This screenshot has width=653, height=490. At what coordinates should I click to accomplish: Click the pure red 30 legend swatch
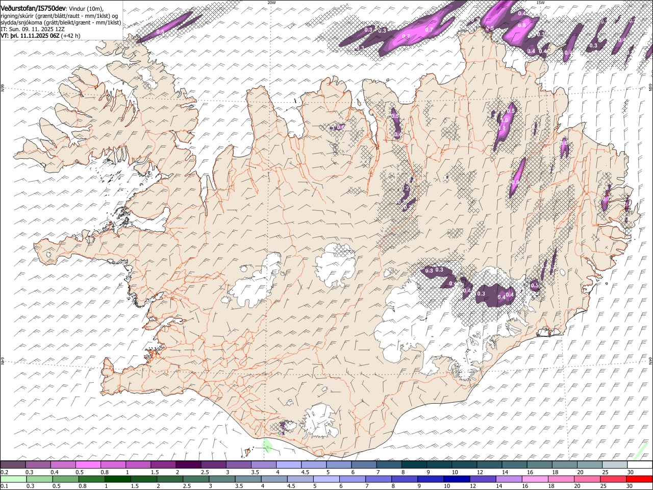pos(639,479)
